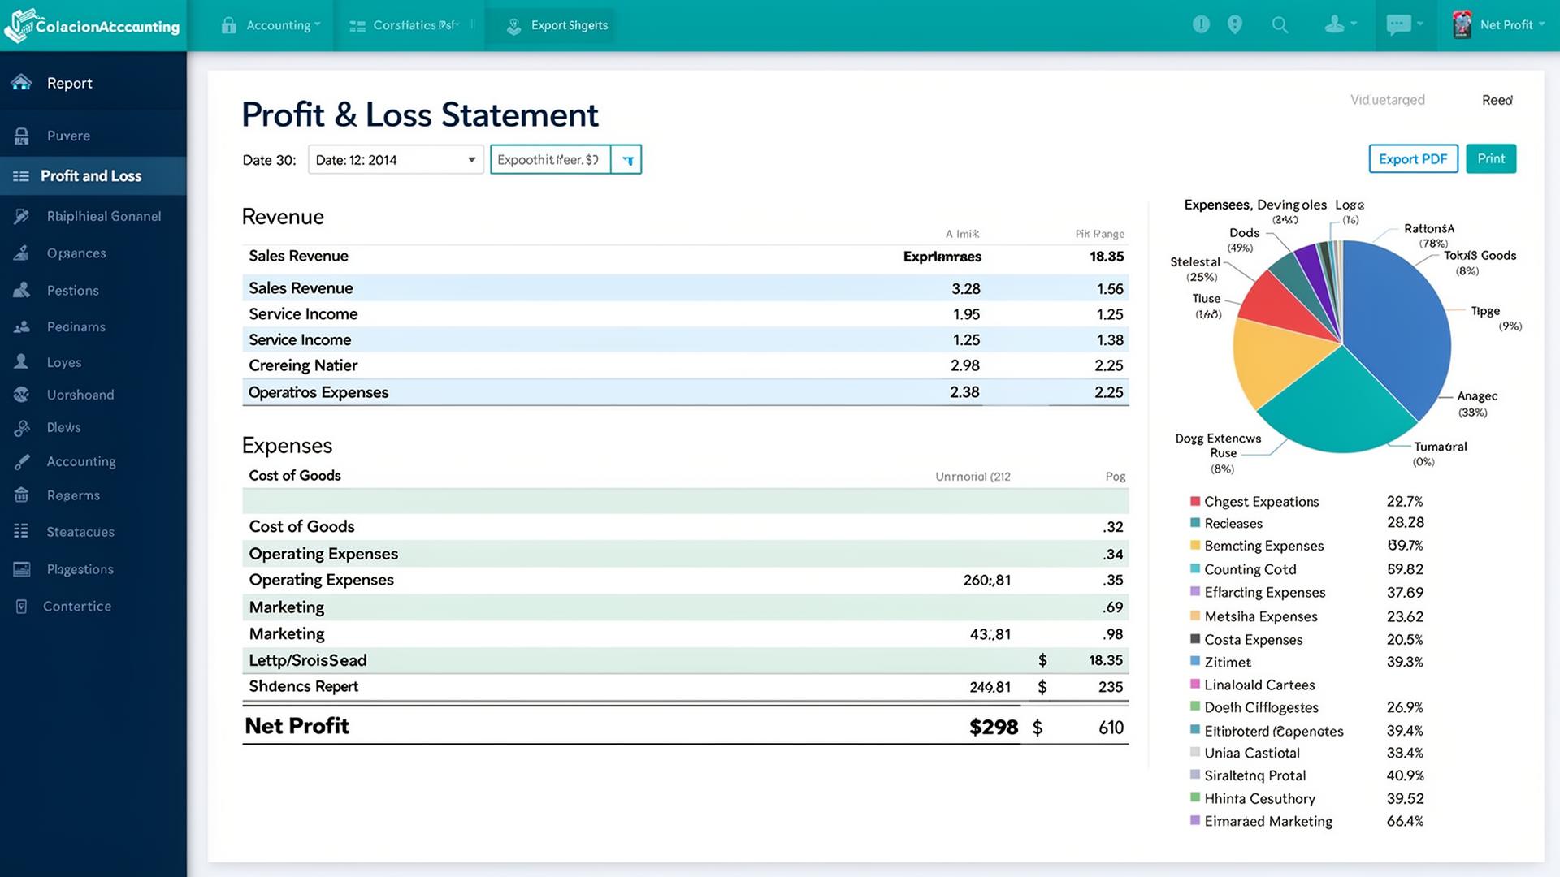Click the Rbiplhieal Gonnnel icon
Screen dimensions: 1560x877
click(x=22, y=216)
